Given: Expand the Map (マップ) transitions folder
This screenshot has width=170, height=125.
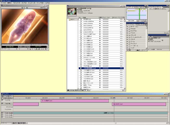Looking at the screenshot, I should pos(127,48).
